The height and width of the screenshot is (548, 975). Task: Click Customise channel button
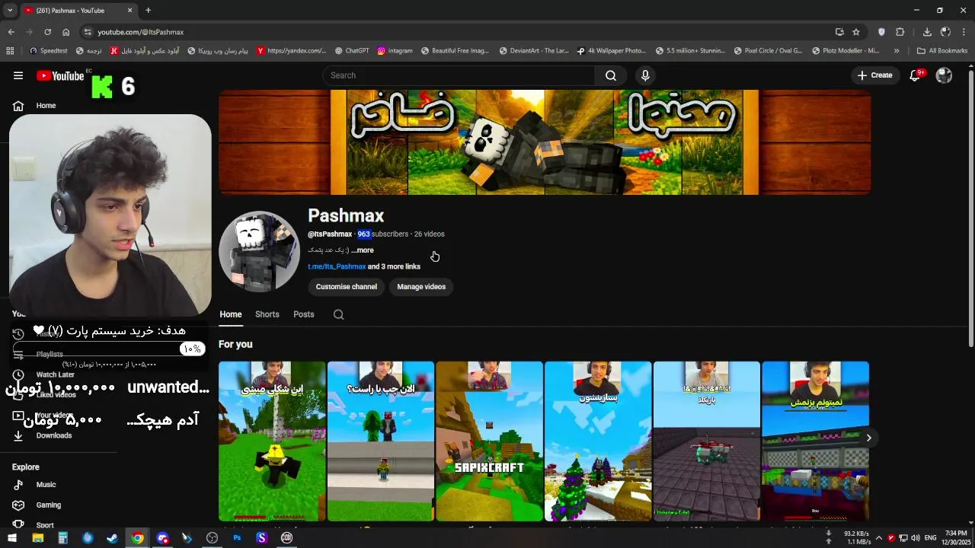pyautogui.click(x=347, y=287)
